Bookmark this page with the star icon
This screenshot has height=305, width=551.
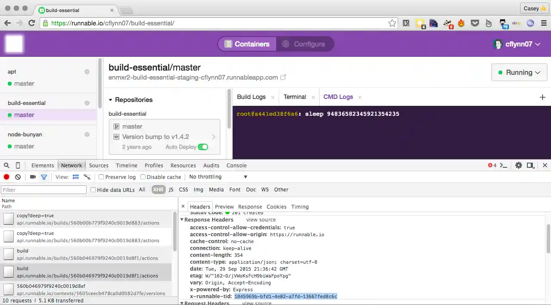click(392, 23)
